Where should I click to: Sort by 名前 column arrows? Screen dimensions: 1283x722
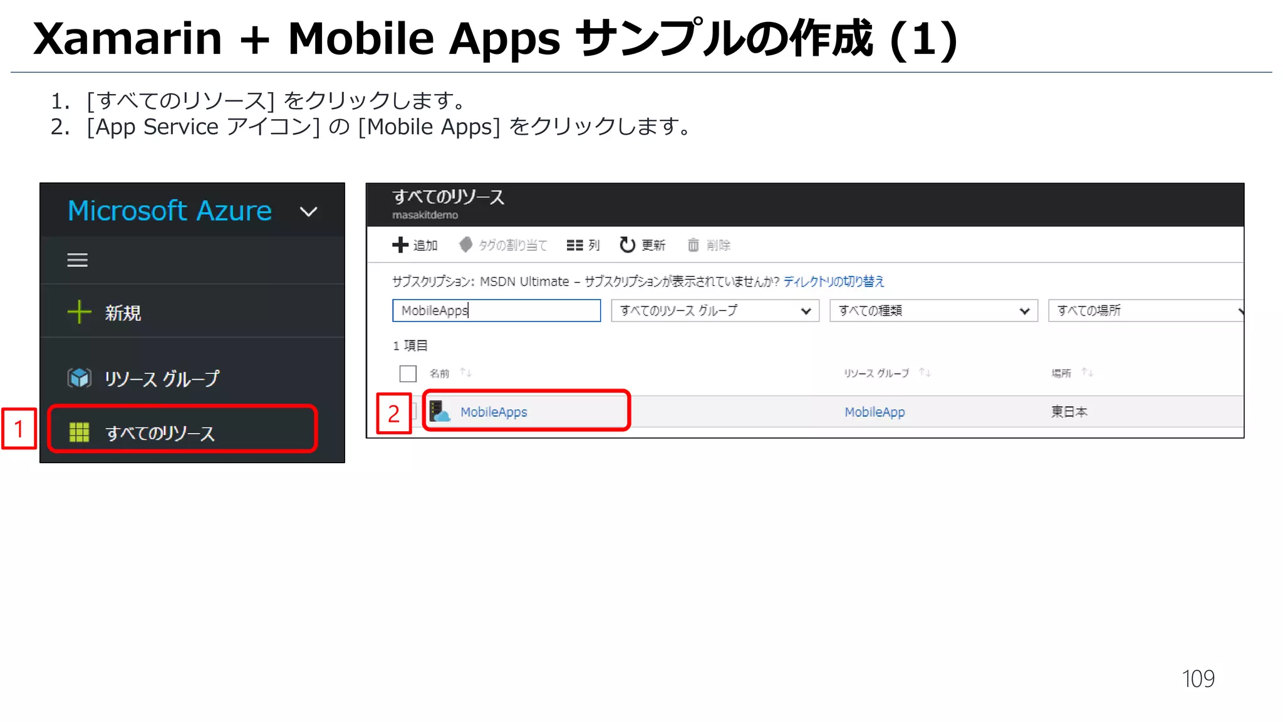pos(465,373)
